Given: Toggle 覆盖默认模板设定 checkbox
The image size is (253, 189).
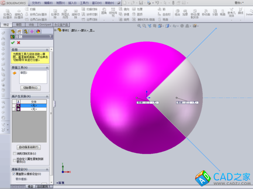Looking at the screenshot, I should (14, 174).
